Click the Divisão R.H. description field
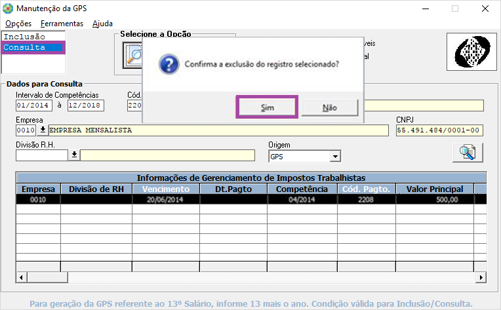Viewport: 501px width, 310px height. coord(167,155)
